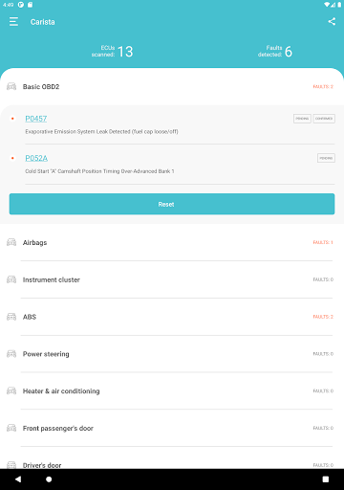Viewport: 344px width, 490px height.
Task: Collapse the Basic OBD2 section
Action: point(172,86)
